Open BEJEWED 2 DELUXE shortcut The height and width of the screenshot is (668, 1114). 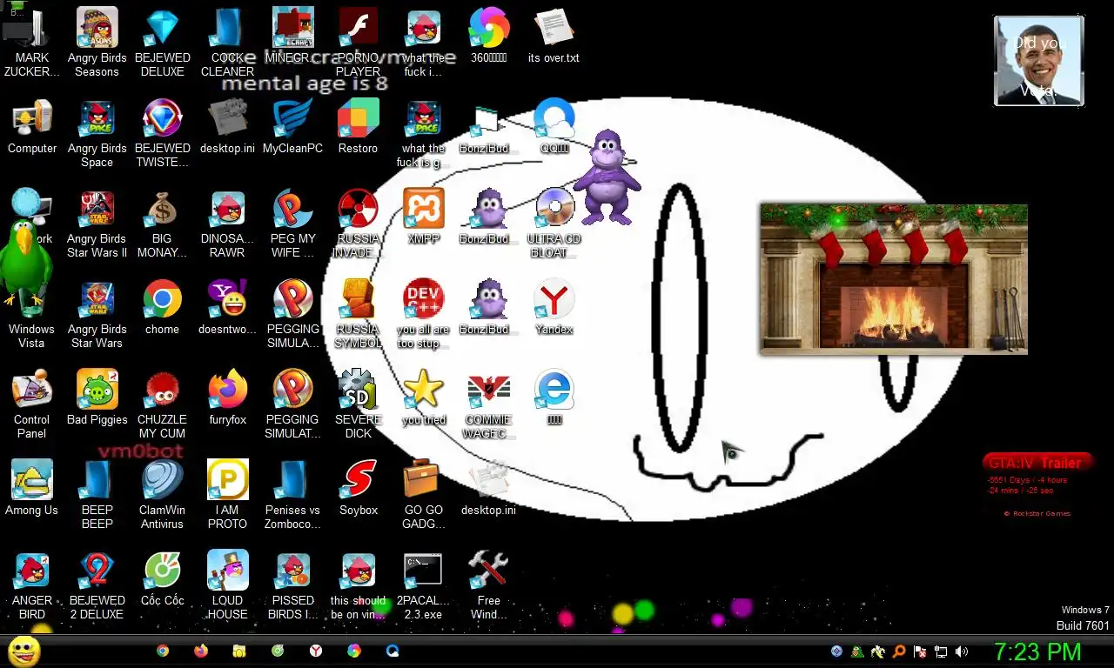click(97, 584)
